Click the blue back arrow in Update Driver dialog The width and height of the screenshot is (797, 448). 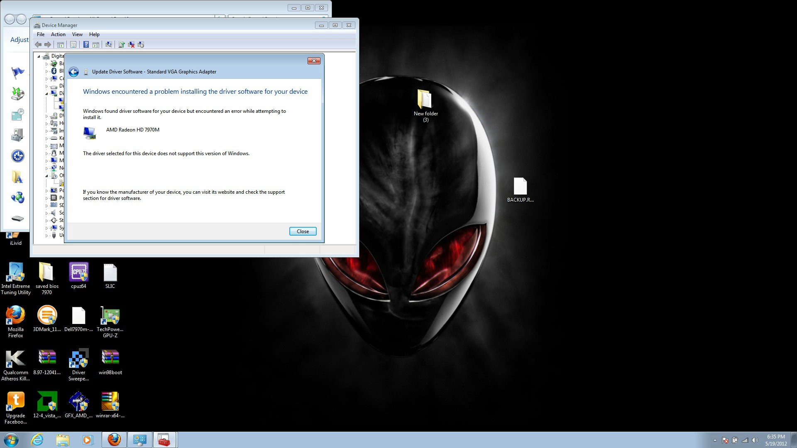[x=73, y=72]
